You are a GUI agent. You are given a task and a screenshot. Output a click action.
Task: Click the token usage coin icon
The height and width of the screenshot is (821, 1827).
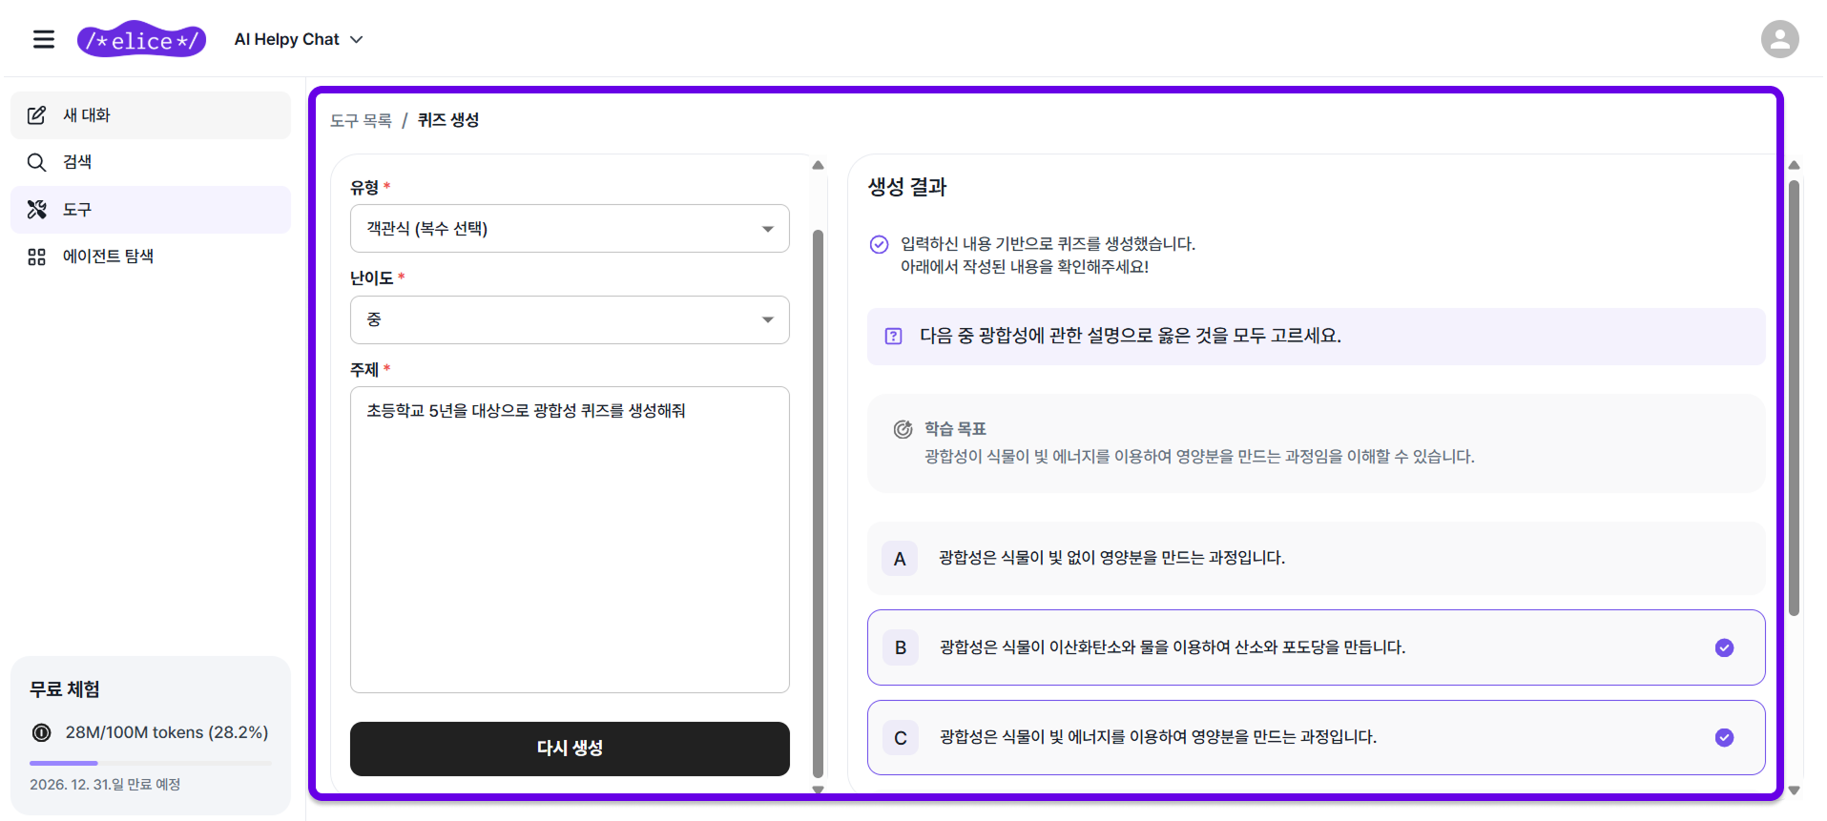[42, 732]
